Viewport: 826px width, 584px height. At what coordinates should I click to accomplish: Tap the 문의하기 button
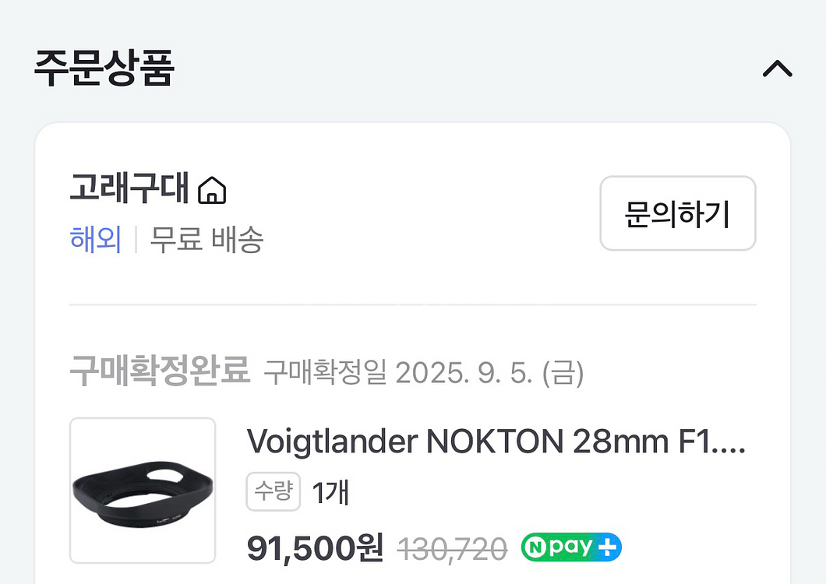(677, 213)
